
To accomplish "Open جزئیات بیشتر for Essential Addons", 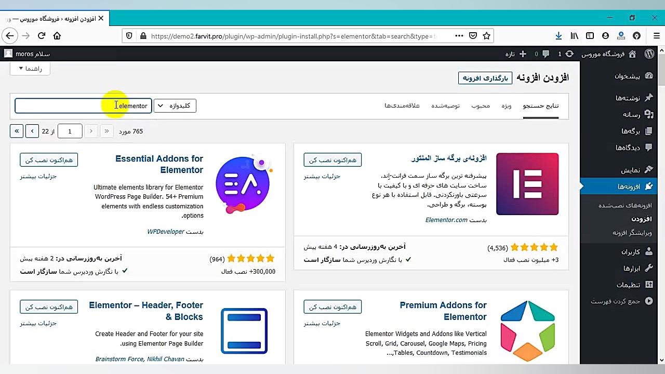I will pos(38,177).
